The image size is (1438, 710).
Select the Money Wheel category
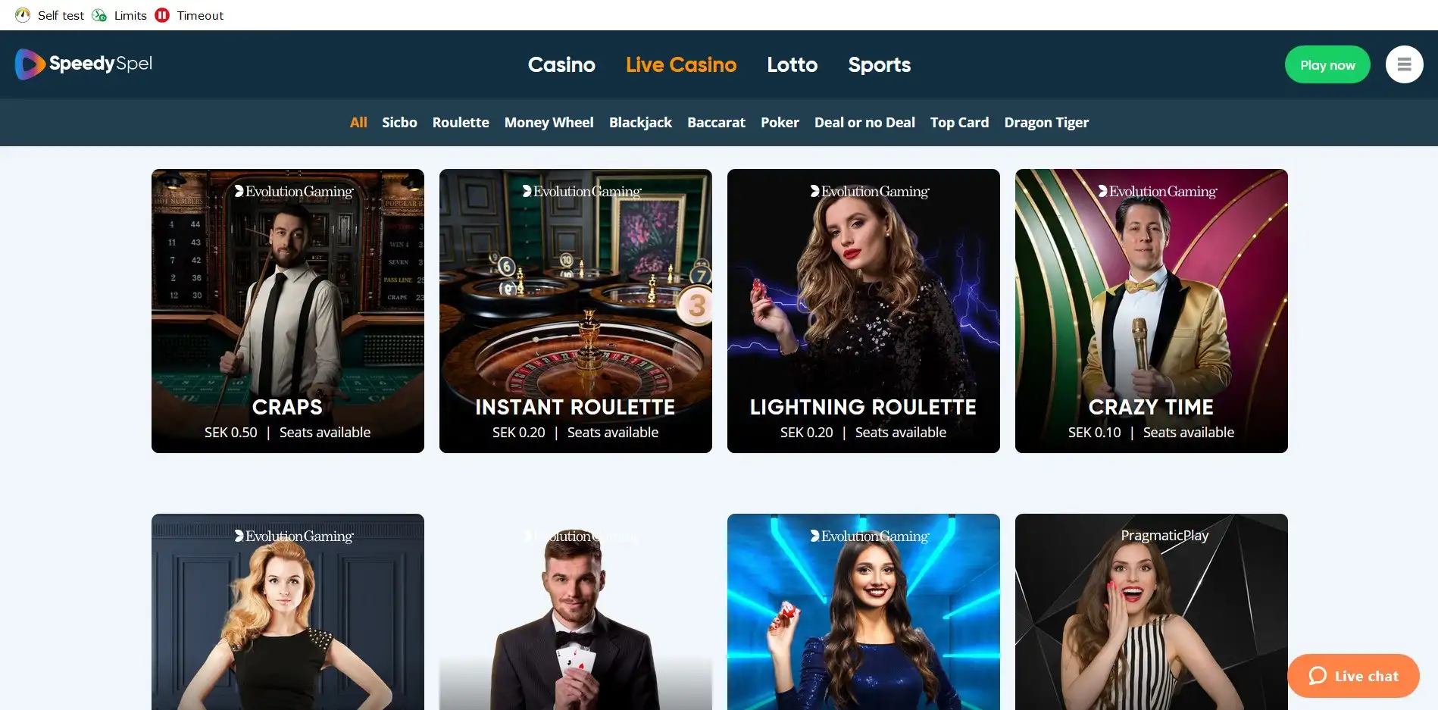(x=549, y=122)
